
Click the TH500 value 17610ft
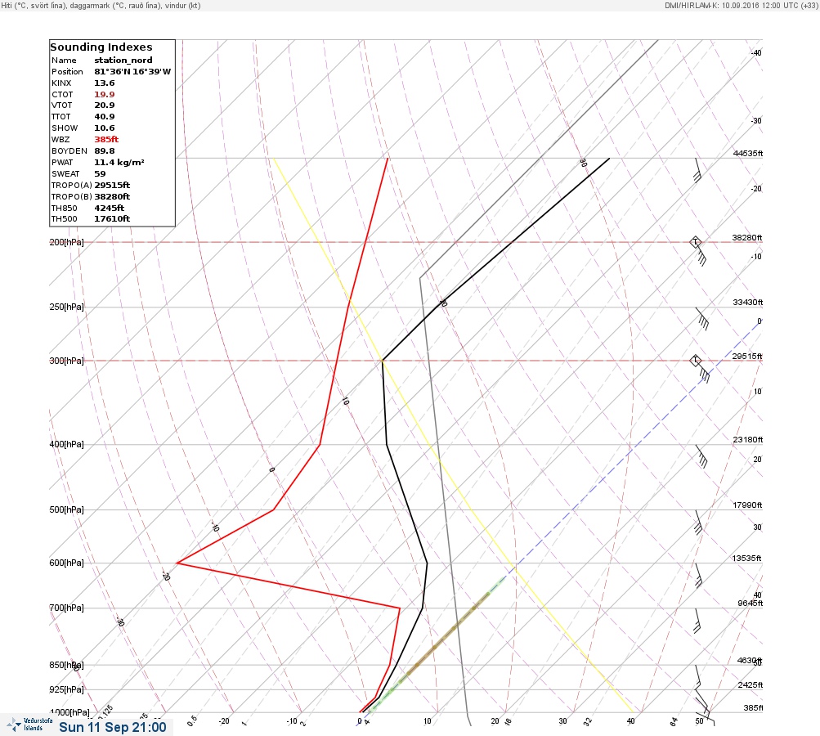pyautogui.click(x=112, y=219)
